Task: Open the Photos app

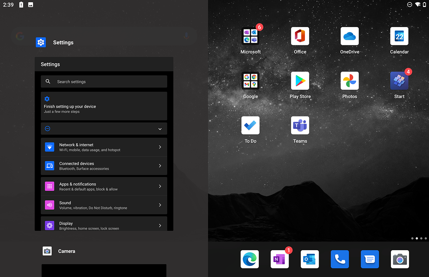Action: point(350,81)
